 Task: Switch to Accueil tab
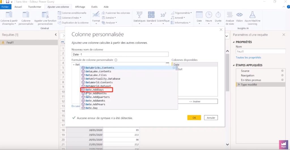(18, 7)
